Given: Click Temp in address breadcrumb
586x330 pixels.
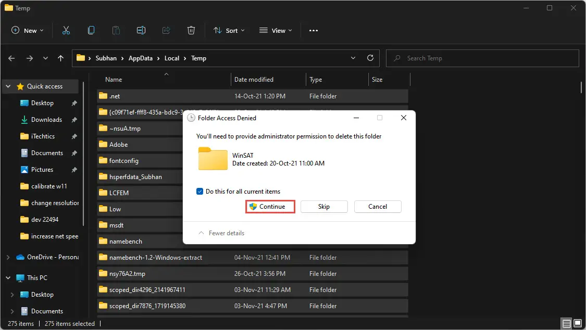Looking at the screenshot, I should pos(198,58).
